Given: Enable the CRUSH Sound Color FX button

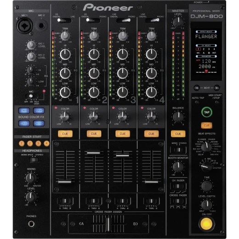Looking at the screenshot, I should pyautogui.click(x=24, y=123).
